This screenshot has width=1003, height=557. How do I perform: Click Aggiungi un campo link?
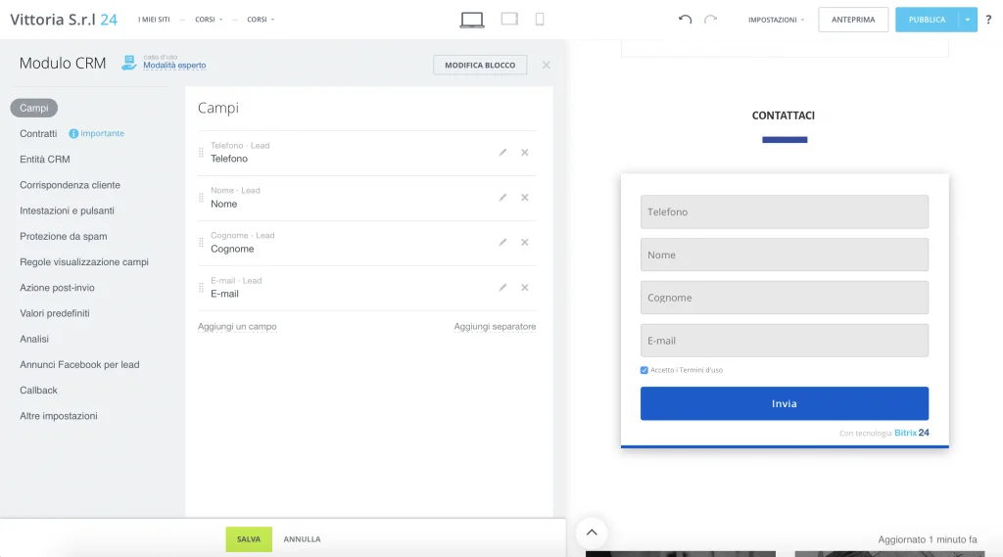[x=237, y=326]
